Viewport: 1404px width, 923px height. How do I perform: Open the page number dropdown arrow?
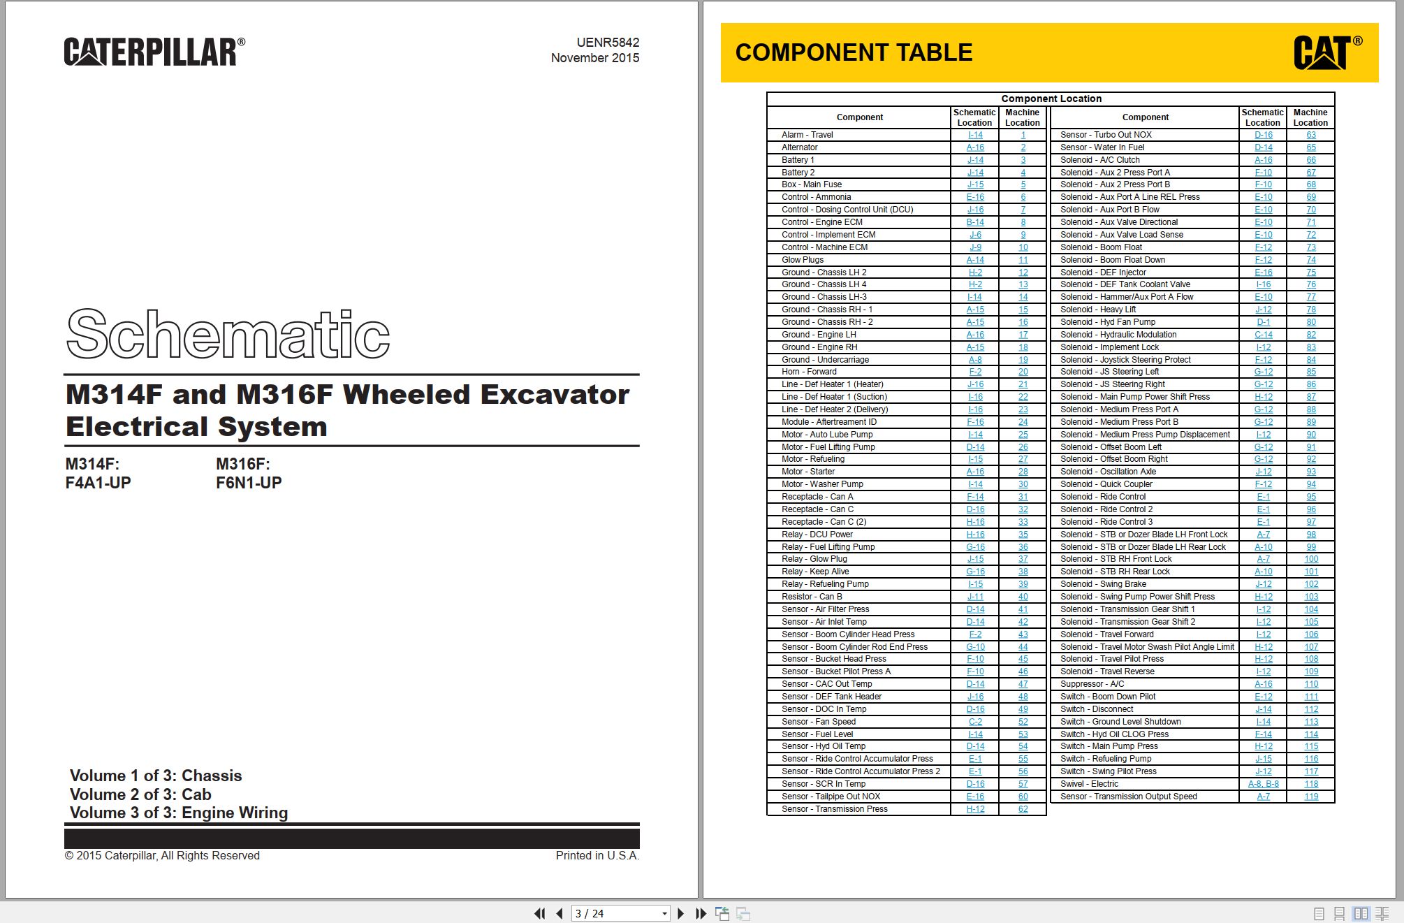point(664,913)
